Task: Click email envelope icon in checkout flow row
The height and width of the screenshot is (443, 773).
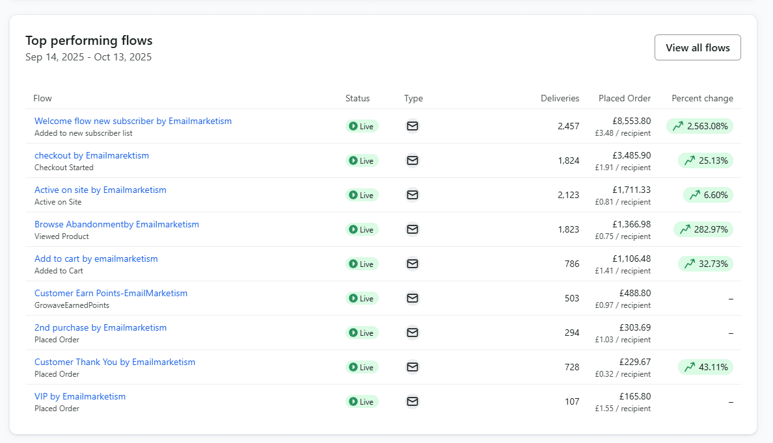Action: (x=412, y=160)
